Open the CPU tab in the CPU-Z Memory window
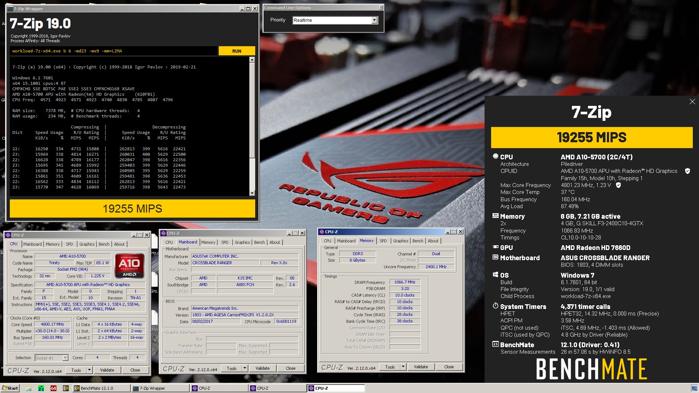Viewport: 699px width, 393px height. click(x=327, y=241)
